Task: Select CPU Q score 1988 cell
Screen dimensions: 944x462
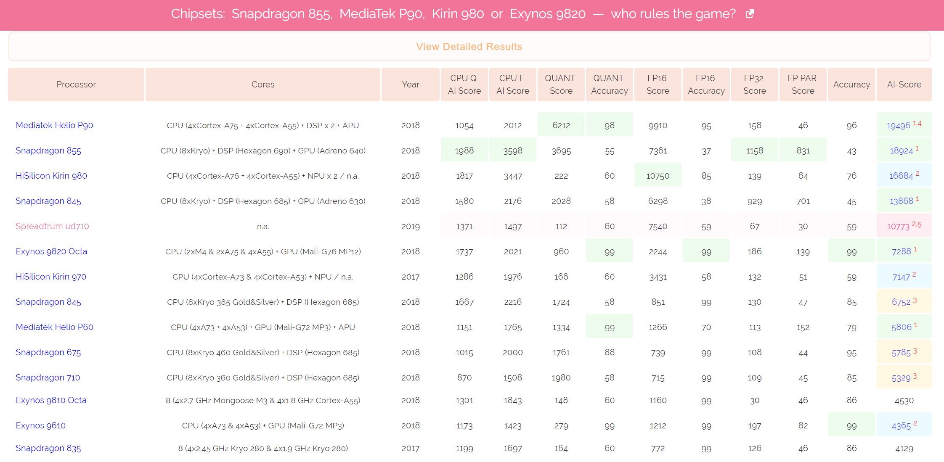Action: [464, 150]
